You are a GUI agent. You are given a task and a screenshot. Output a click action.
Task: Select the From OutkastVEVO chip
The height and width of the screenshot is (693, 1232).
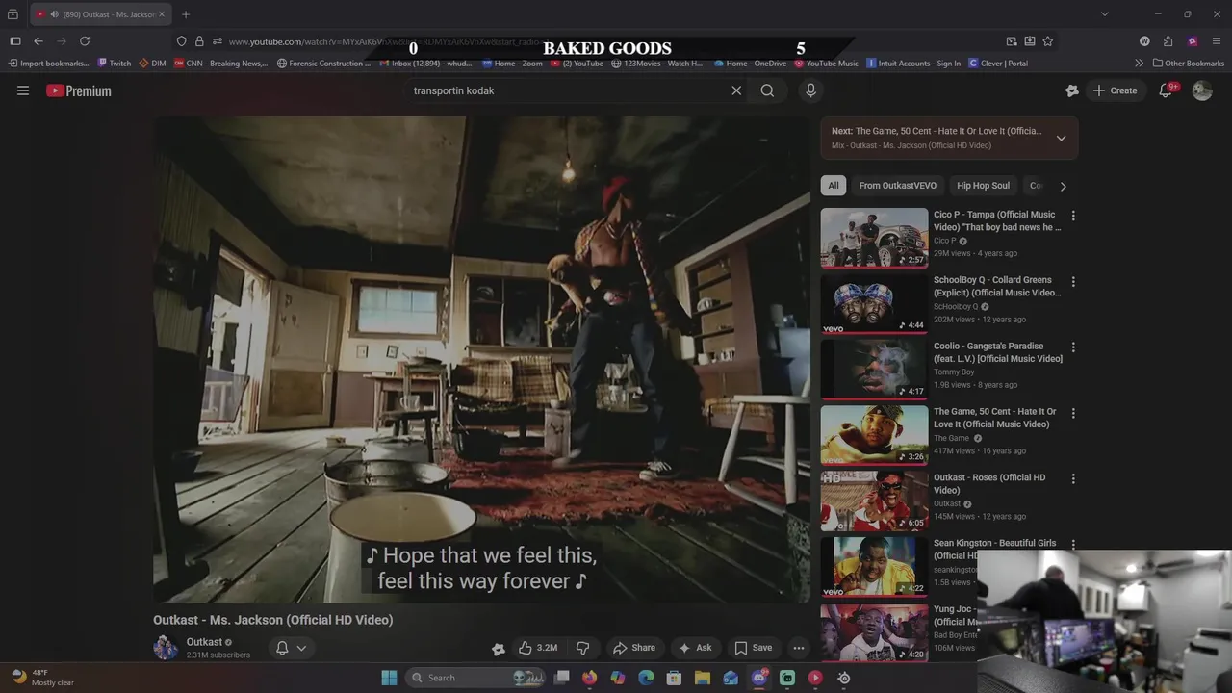pyautogui.click(x=898, y=186)
